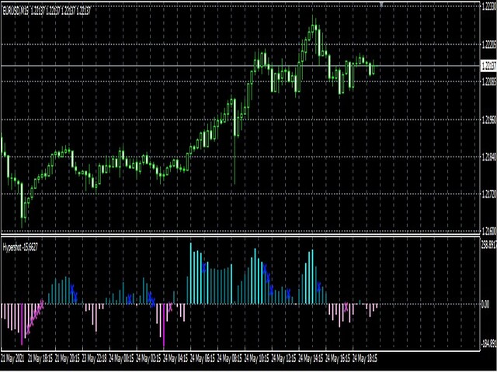Click the EURUSD,M15 chart title text
The height and width of the screenshot is (372, 497).
[16, 12]
